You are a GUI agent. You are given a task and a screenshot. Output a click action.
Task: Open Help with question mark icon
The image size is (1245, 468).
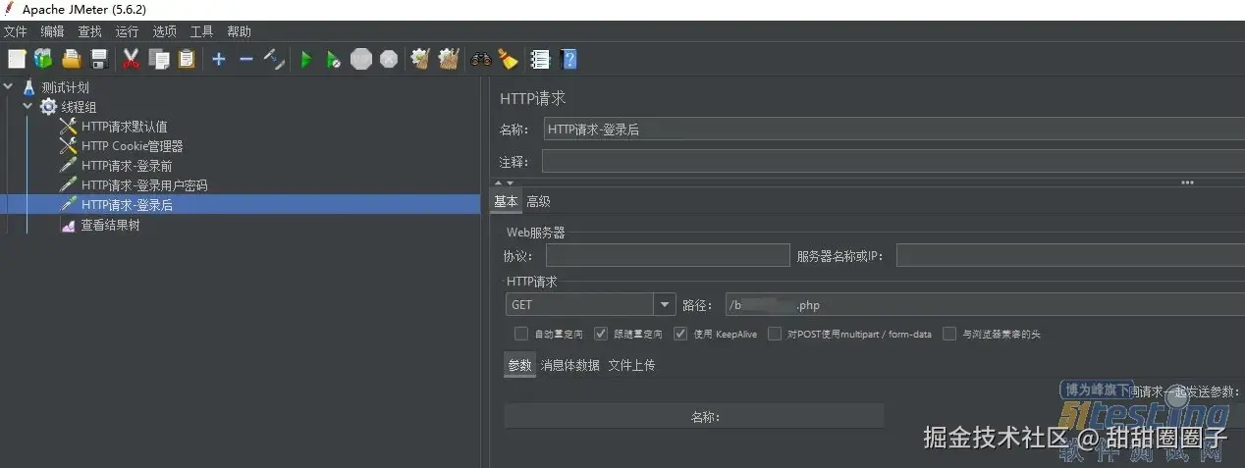click(x=568, y=59)
